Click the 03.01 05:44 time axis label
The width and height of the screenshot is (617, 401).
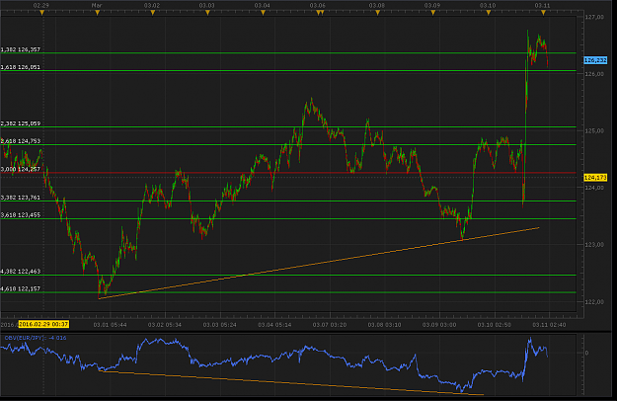click(x=110, y=325)
